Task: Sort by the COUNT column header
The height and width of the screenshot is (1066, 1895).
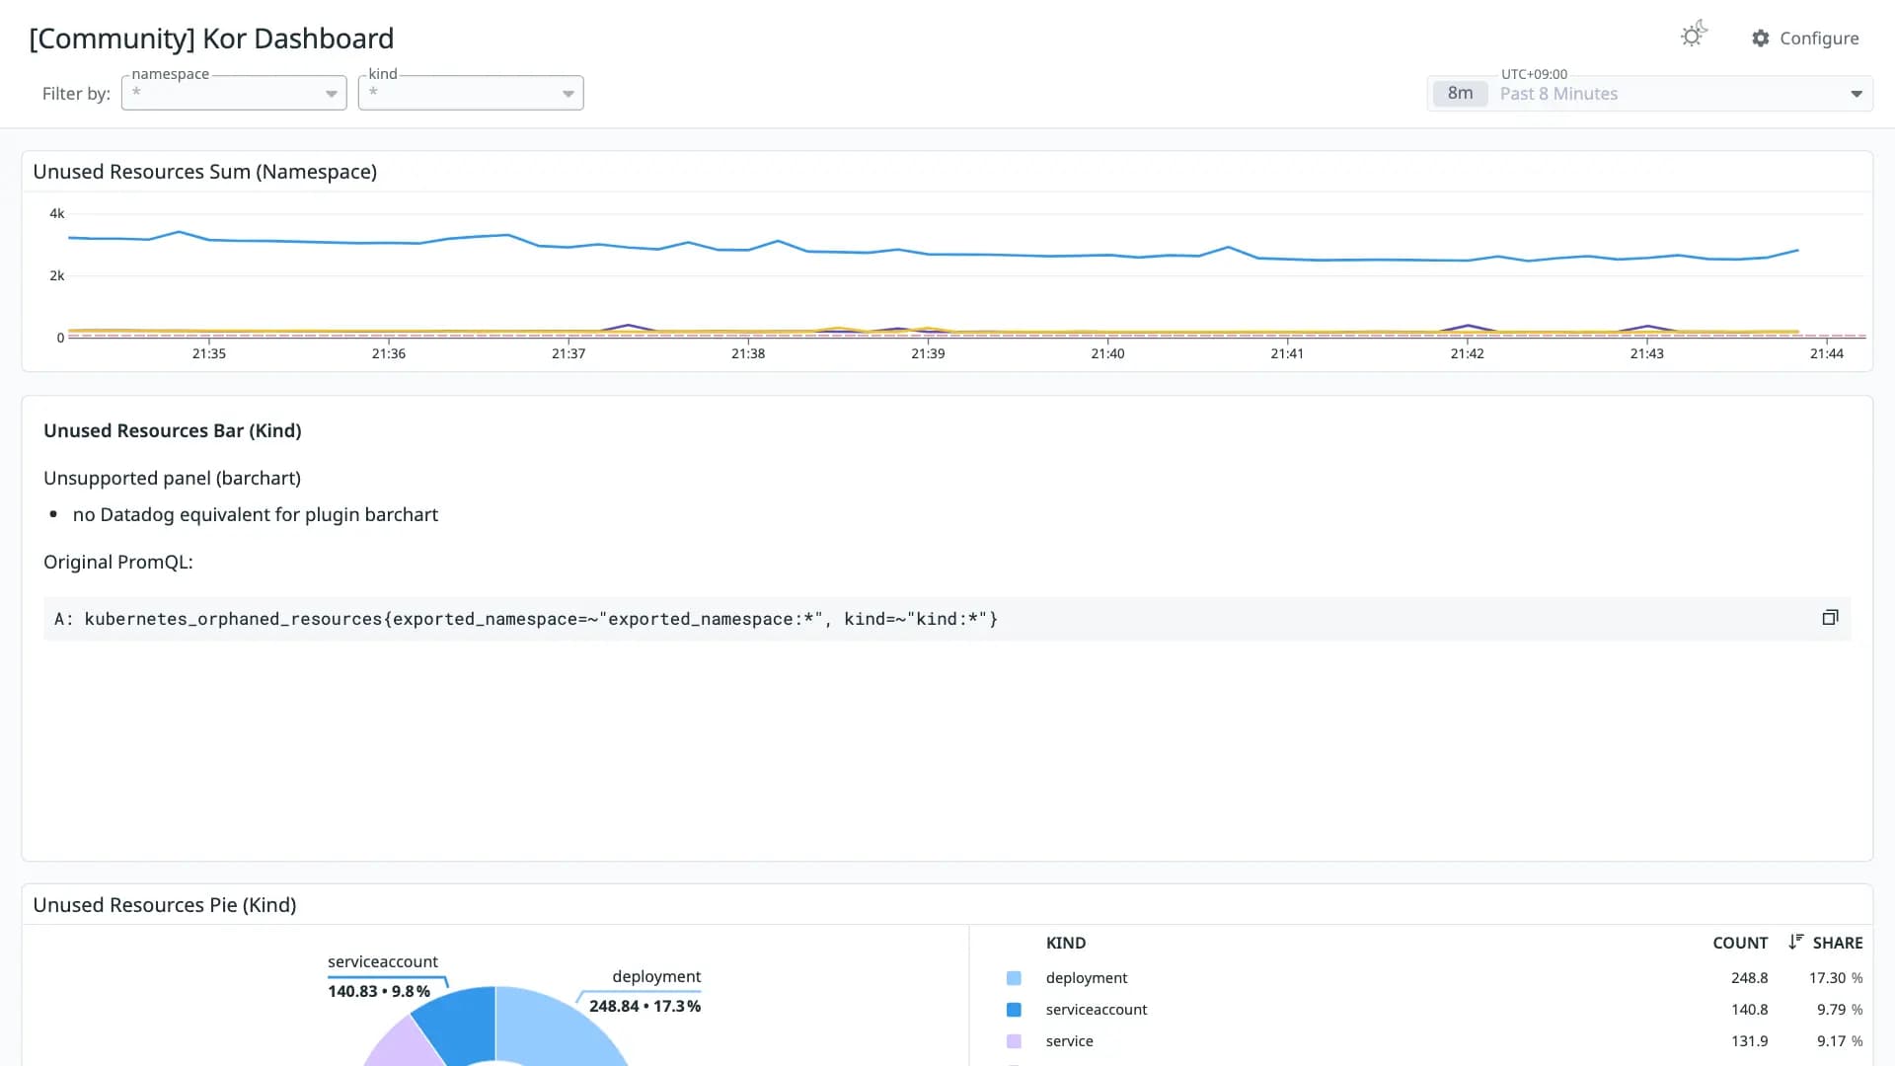Action: click(x=1740, y=943)
